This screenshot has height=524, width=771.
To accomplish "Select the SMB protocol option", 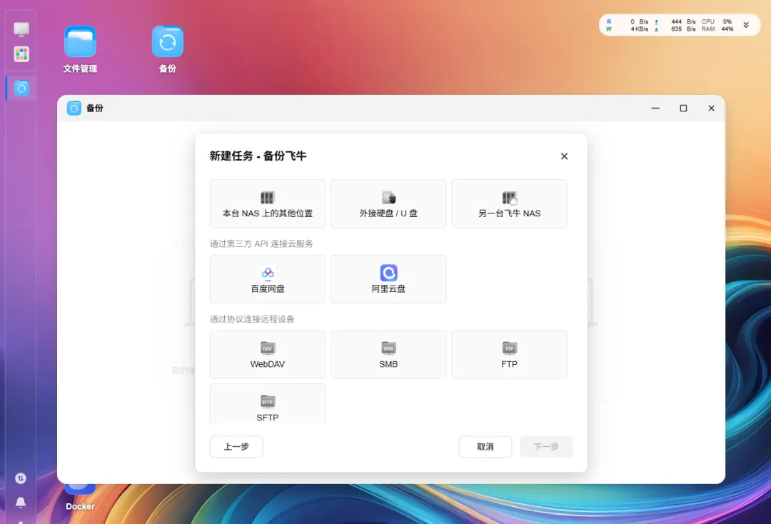I will click(388, 354).
